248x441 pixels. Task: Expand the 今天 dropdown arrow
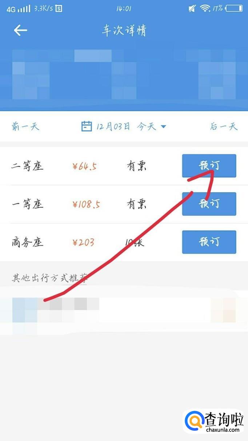pos(163,127)
